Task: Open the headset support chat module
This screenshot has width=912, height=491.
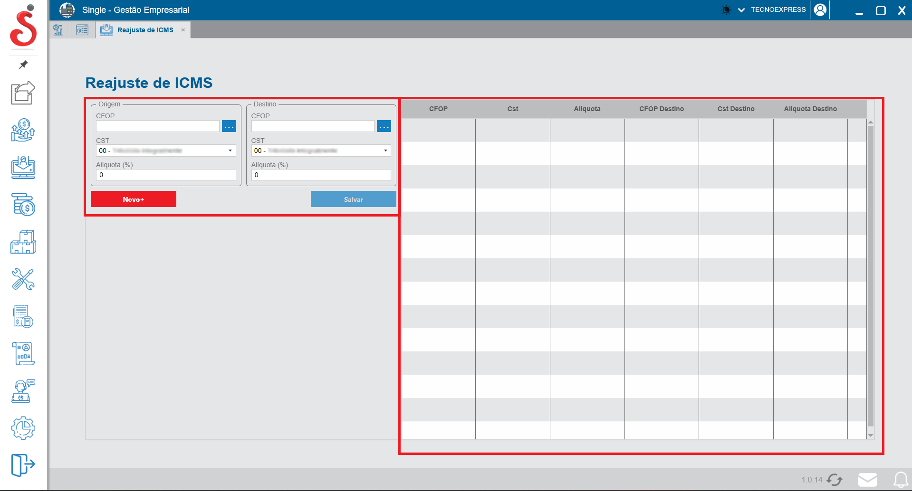Action: coord(23,391)
